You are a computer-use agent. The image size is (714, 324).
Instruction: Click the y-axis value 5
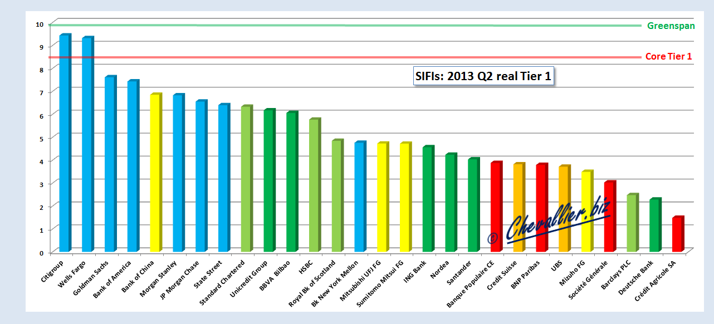point(41,138)
